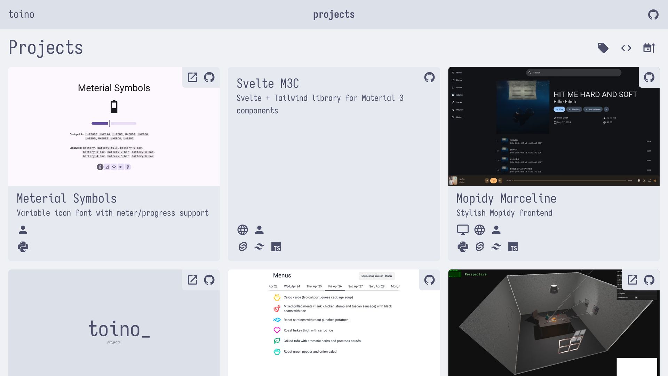Select the projects navigation item
The image size is (668, 376).
pos(334,15)
